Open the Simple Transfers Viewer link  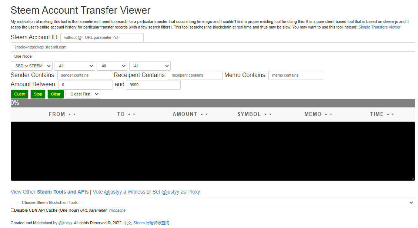[x=379, y=27]
